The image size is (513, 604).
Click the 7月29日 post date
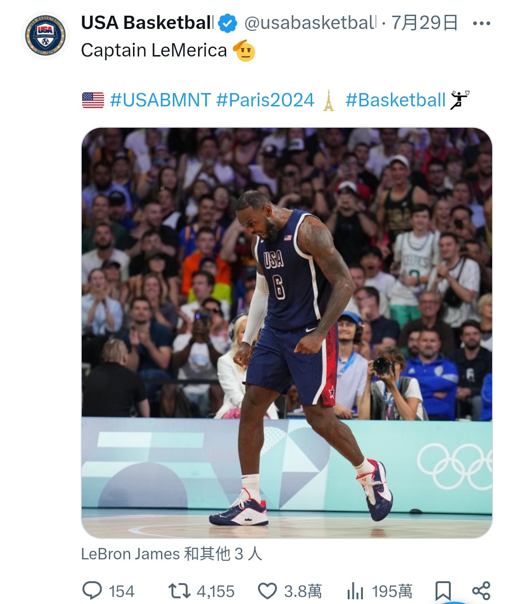pyautogui.click(x=425, y=23)
